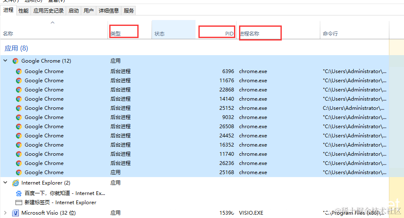Click PID value 25152
404x218 pixels.
pos(227,108)
